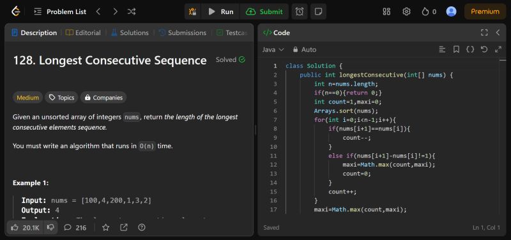This screenshot has width=511, height=240.
Task: Switch to the Solutions tab
Action: click(130, 33)
